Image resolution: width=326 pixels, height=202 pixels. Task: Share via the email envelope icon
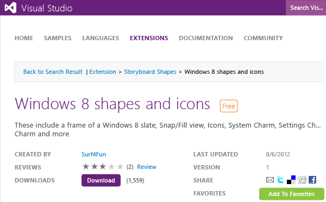click(x=270, y=180)
